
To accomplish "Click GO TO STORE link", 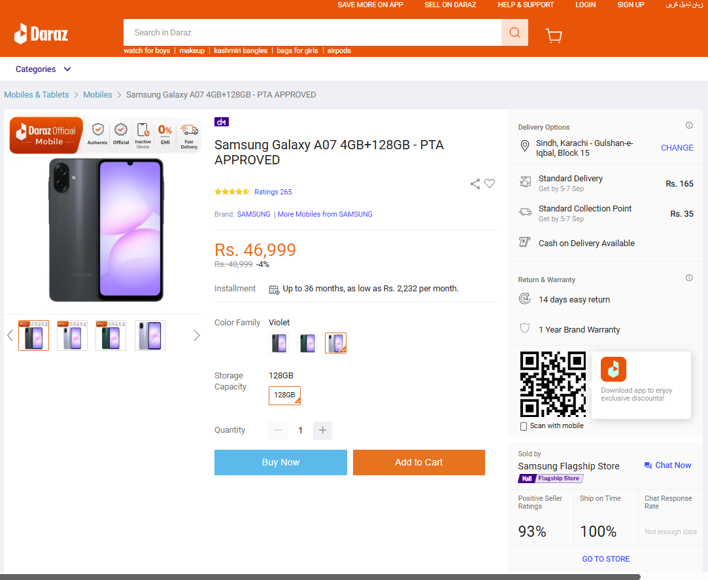I will tap(605, 559).
